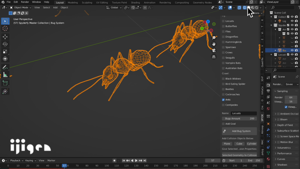This screenshot has width=300, height=169.
Task: Open Object properties orange square icon
Action: [x=268, y=124]
